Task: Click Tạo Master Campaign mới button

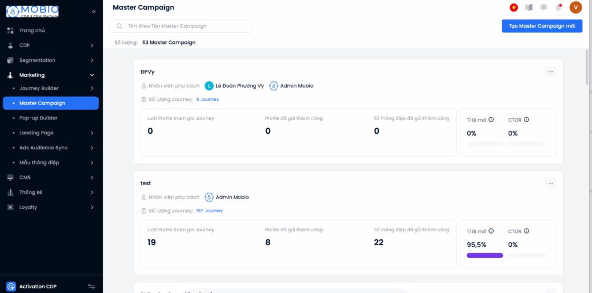Action: pyautogui.click(x=542, y=26)
